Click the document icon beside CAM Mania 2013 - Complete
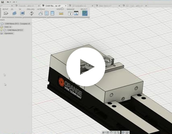This screenshot has width=172, height=134. click(2, 24)
